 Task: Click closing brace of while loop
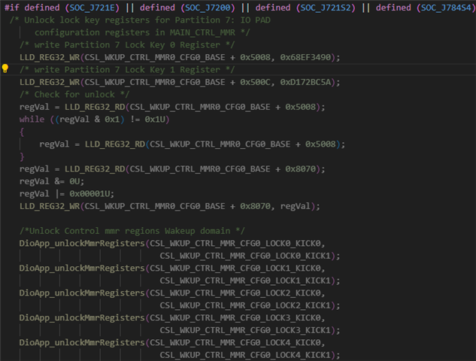(22, 156)
